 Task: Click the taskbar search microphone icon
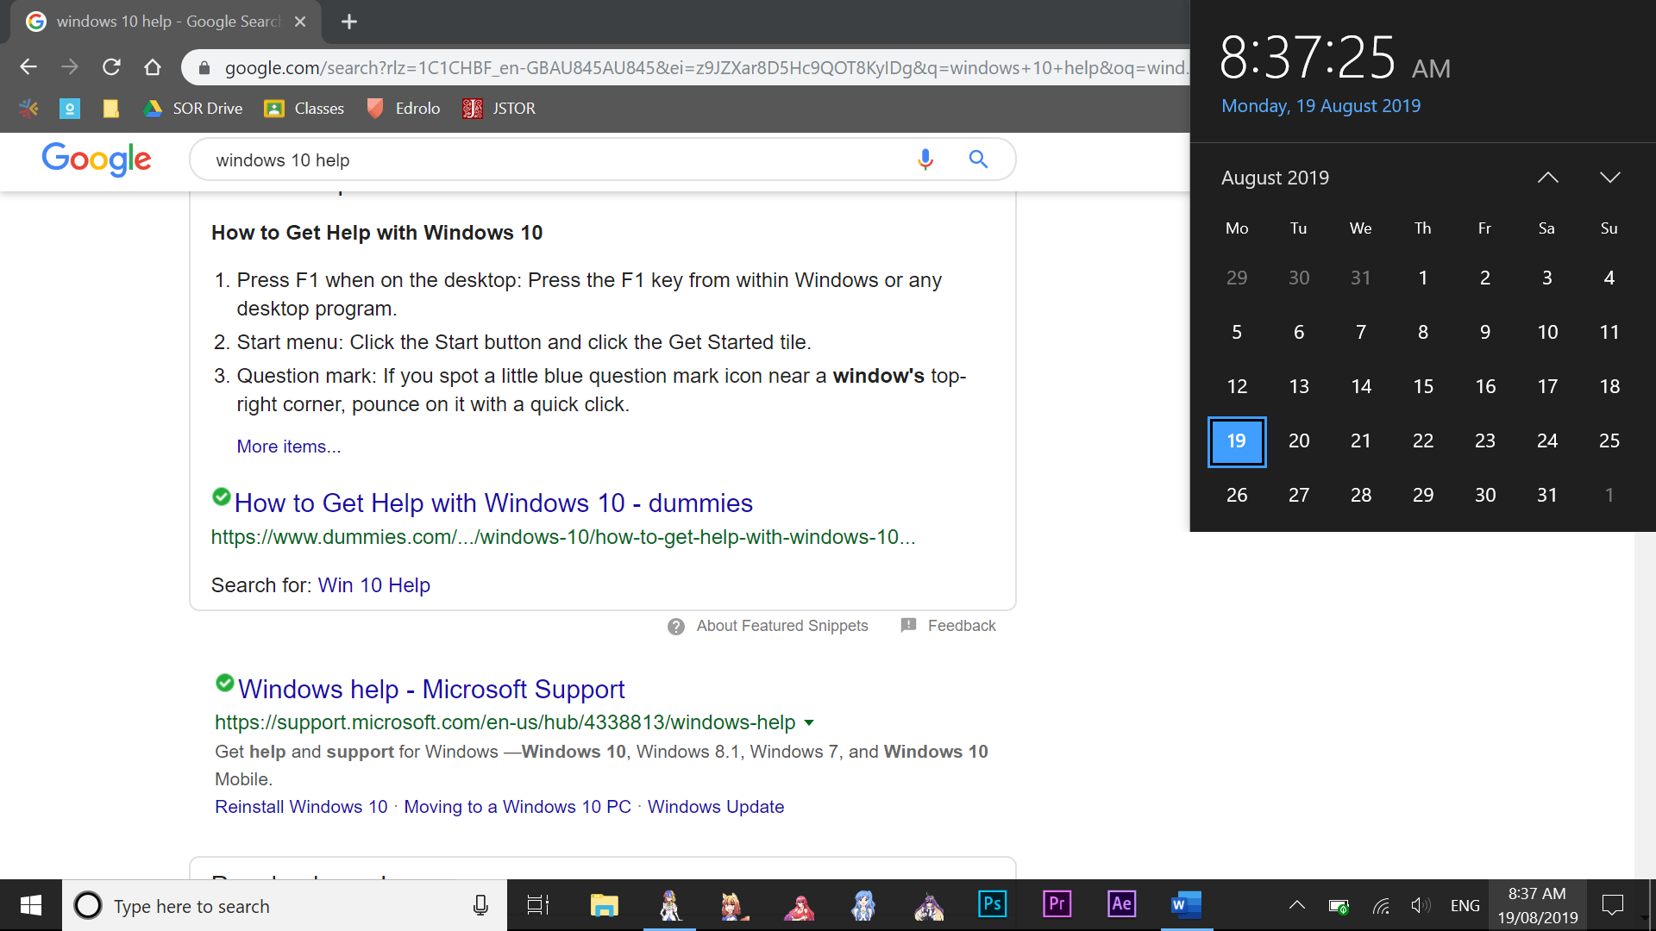coord(480,905)
